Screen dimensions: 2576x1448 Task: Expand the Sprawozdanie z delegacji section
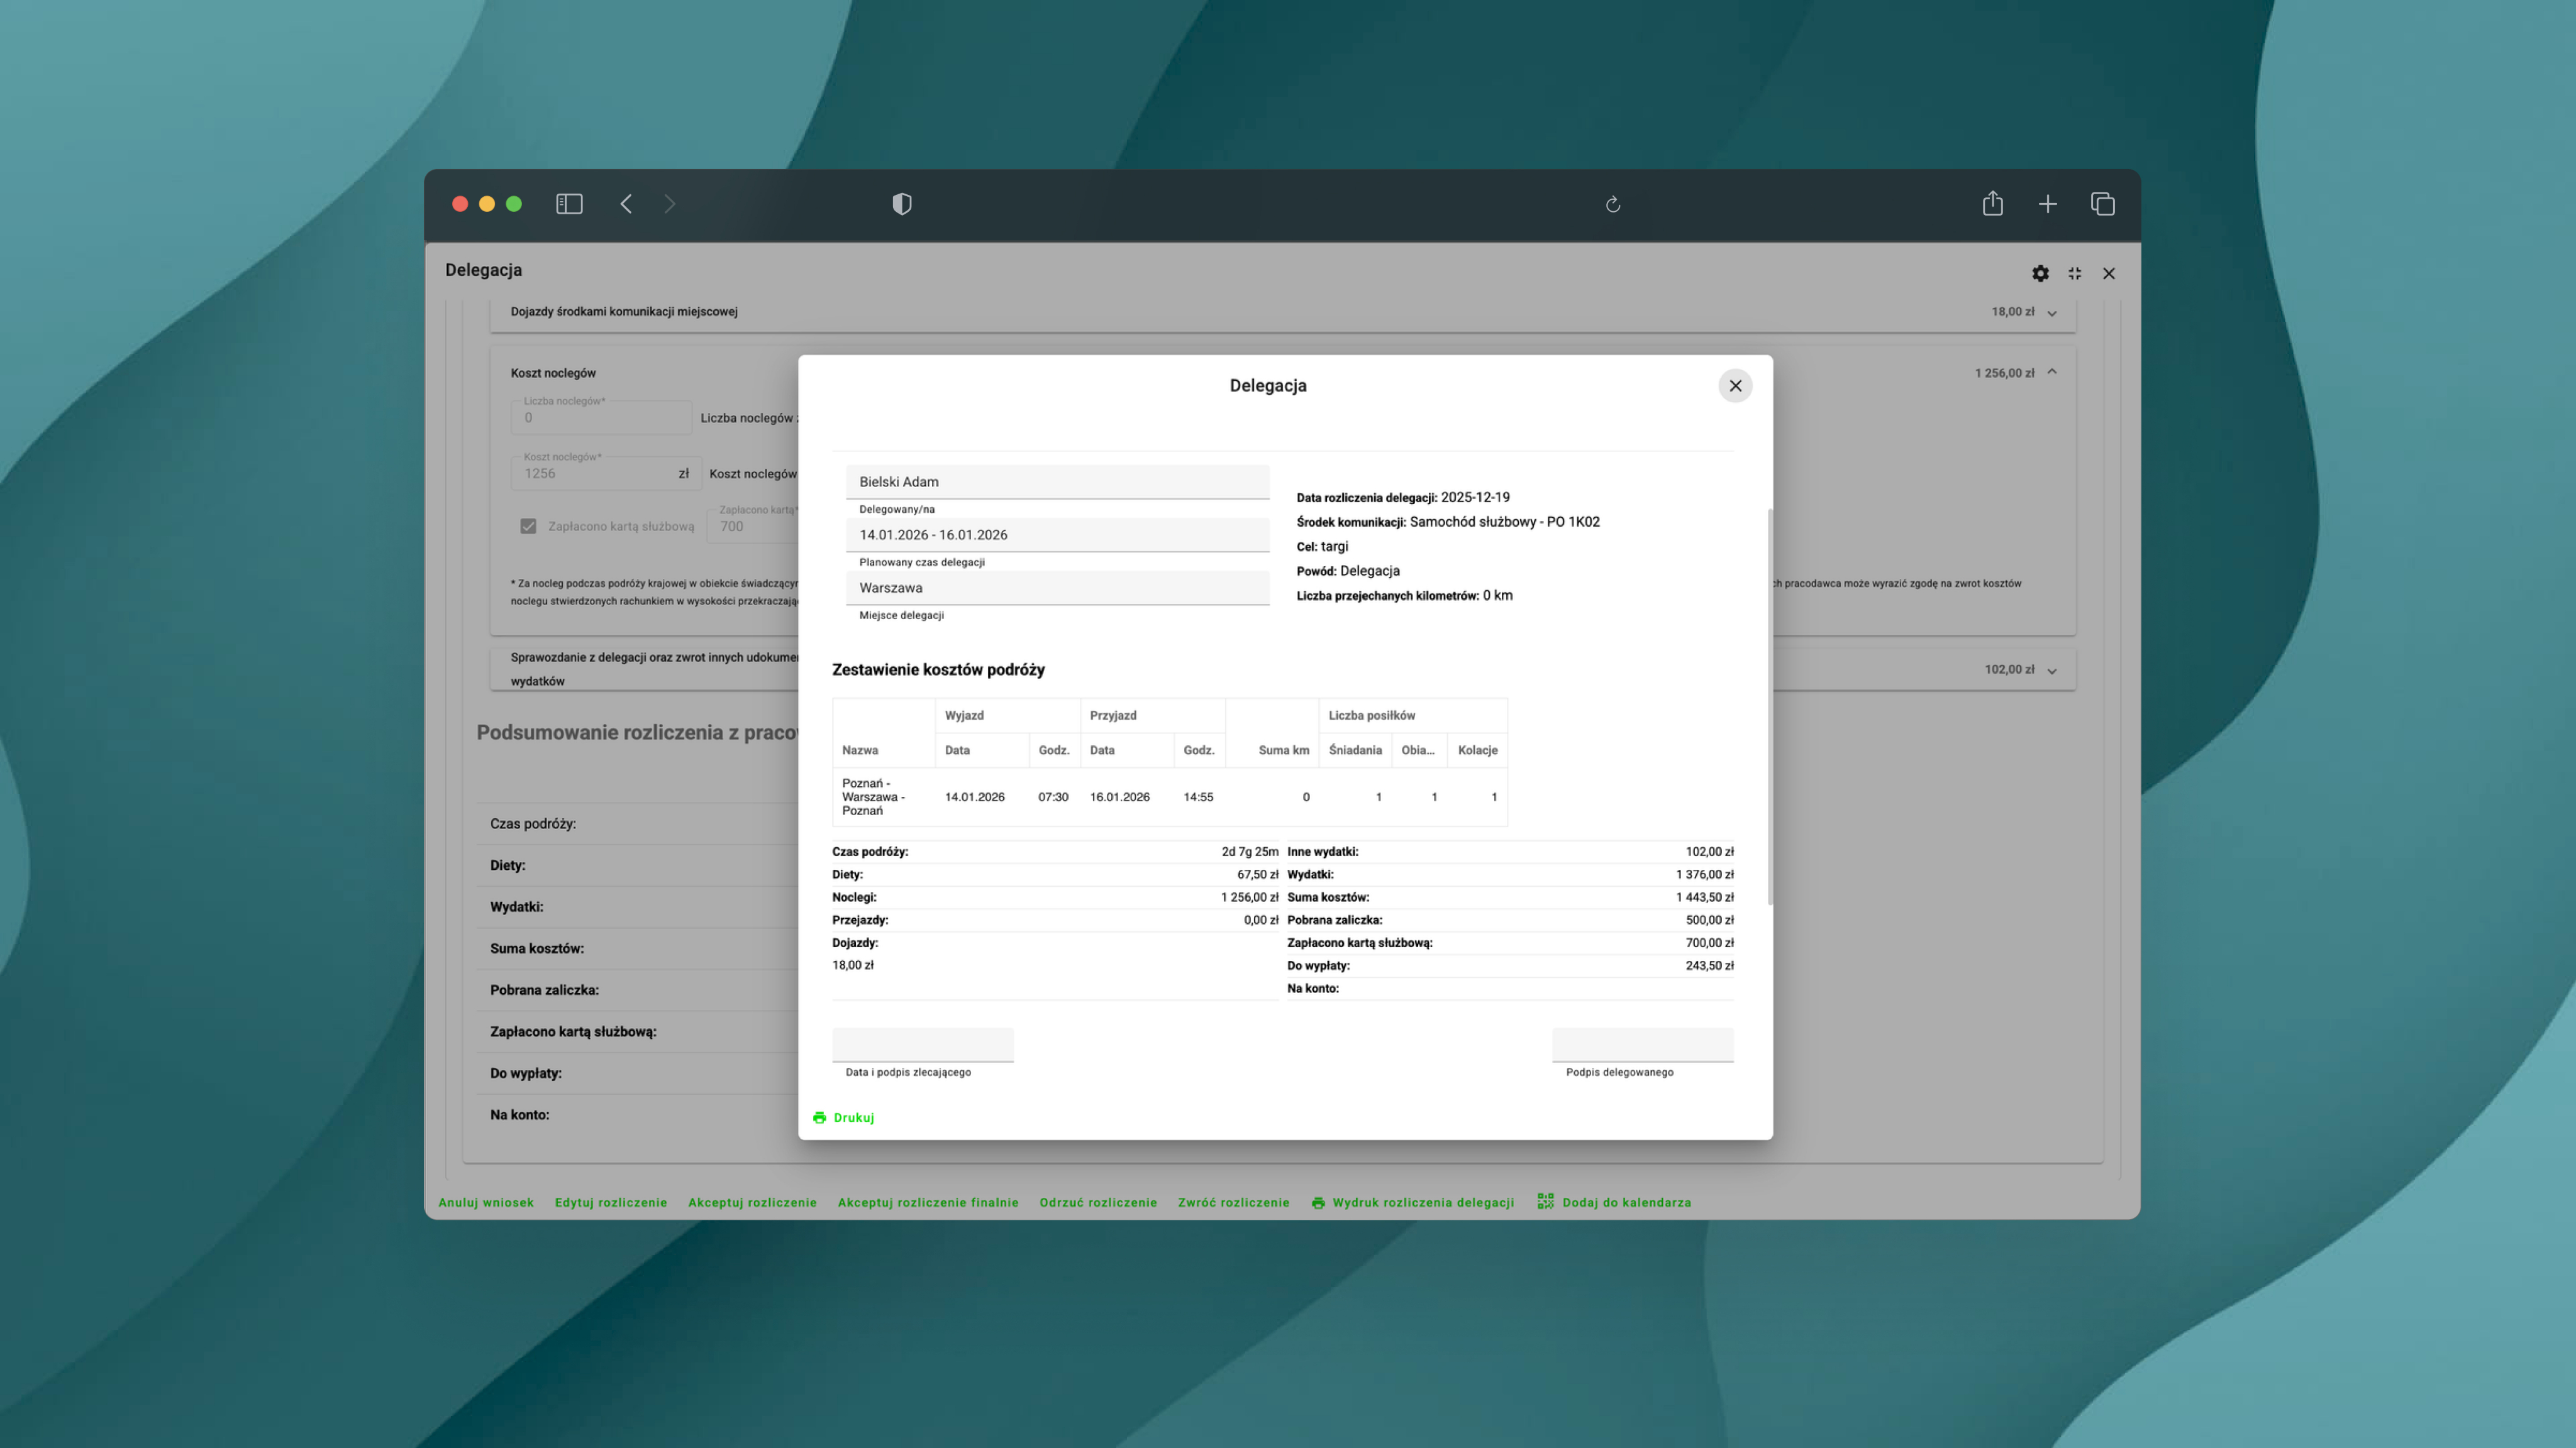click(2051, 671)
